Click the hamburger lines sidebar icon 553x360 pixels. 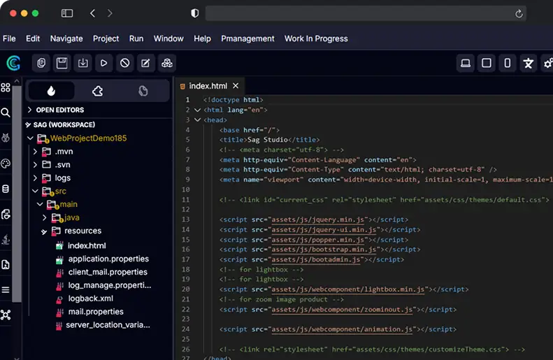(6, 290)
